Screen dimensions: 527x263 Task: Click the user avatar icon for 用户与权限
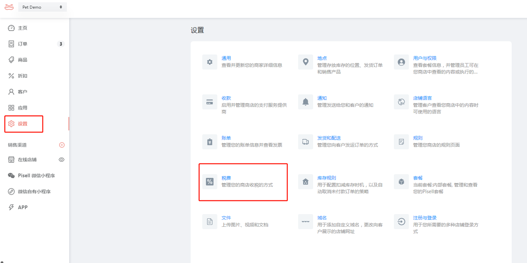coord(401,62)
